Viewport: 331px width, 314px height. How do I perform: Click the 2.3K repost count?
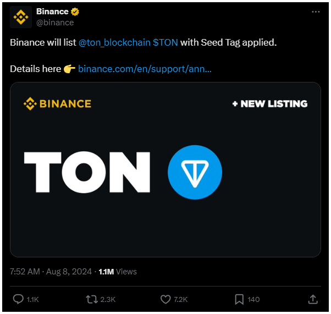point(108,300)
